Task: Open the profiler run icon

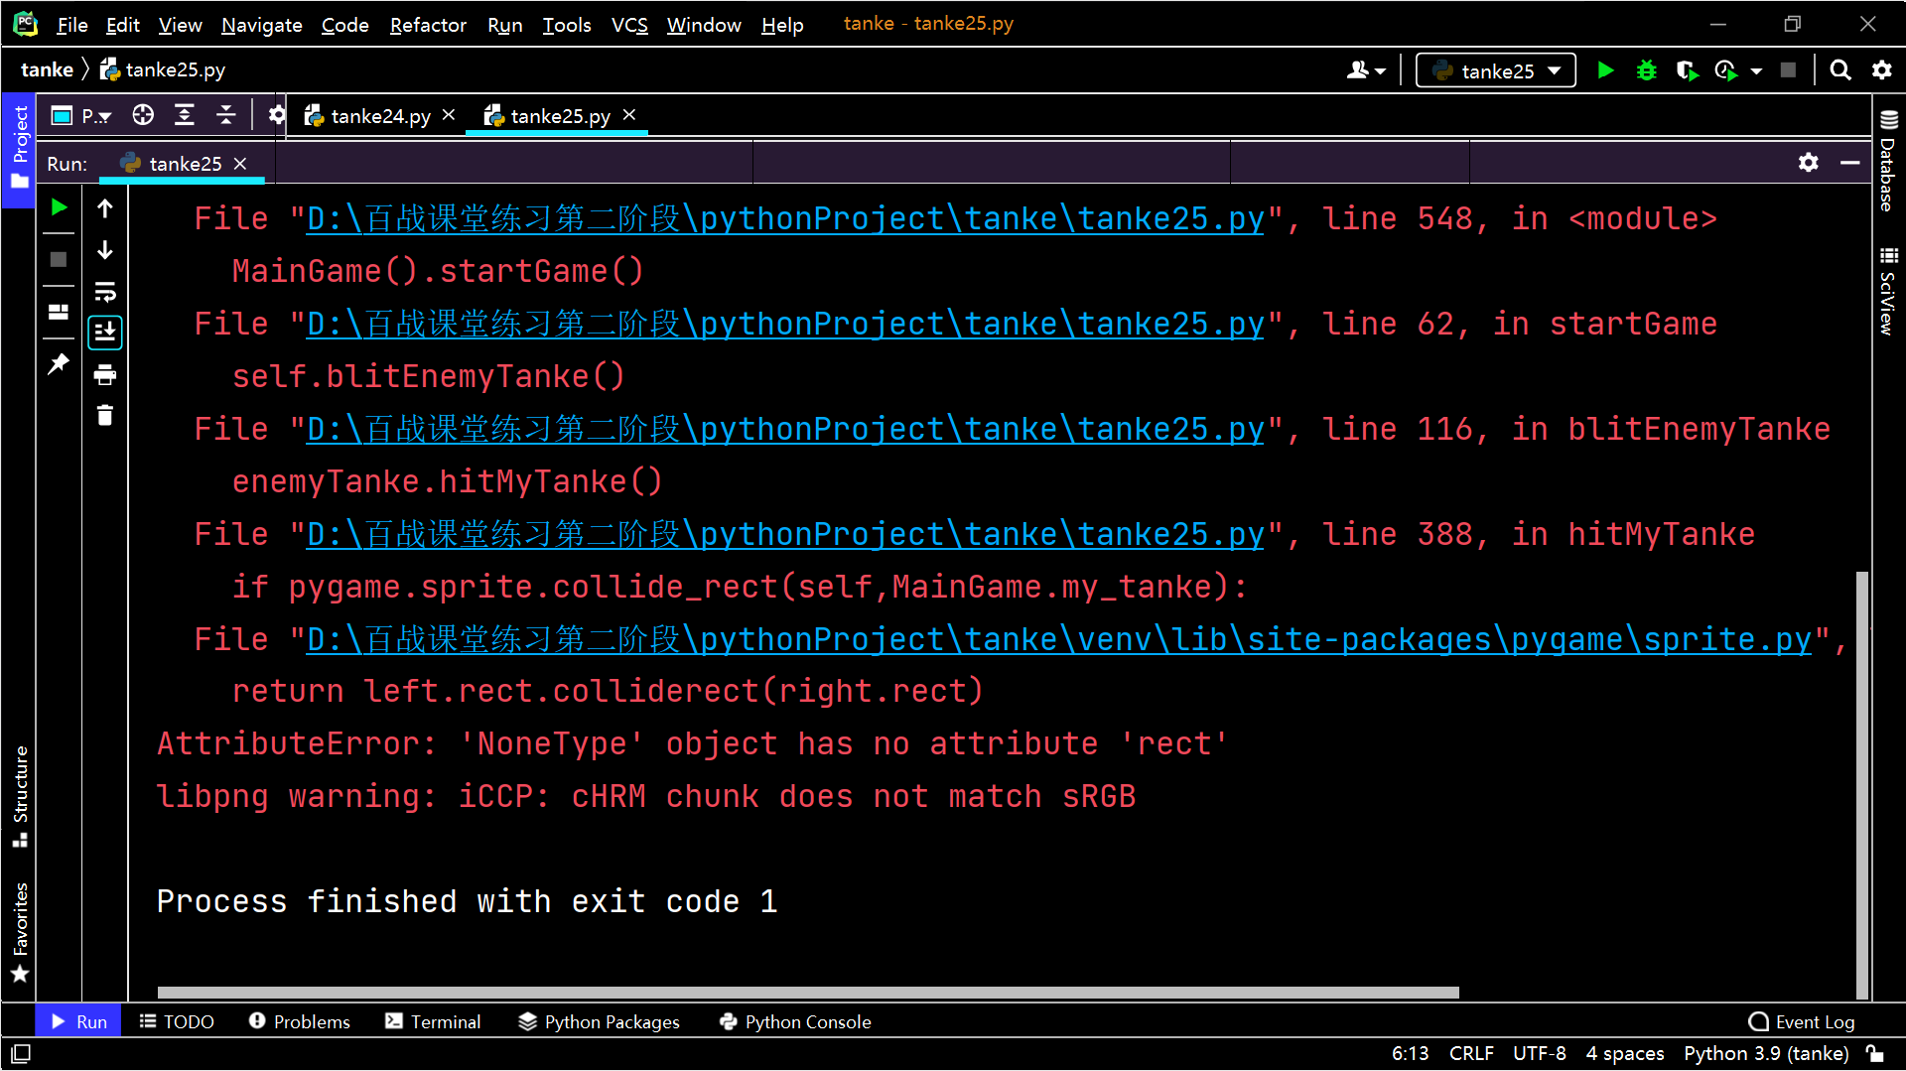Action: [x=1726, y=70]
